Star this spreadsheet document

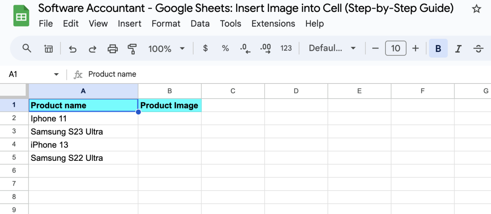(476, 9)
